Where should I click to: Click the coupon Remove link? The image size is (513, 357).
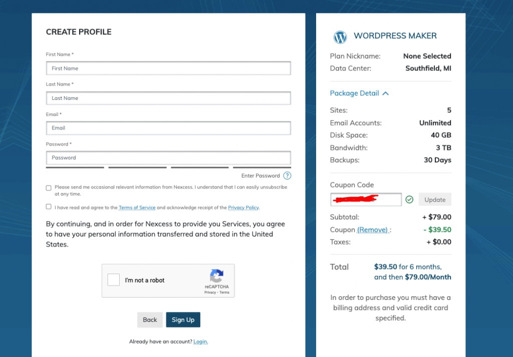click(373, 229)
